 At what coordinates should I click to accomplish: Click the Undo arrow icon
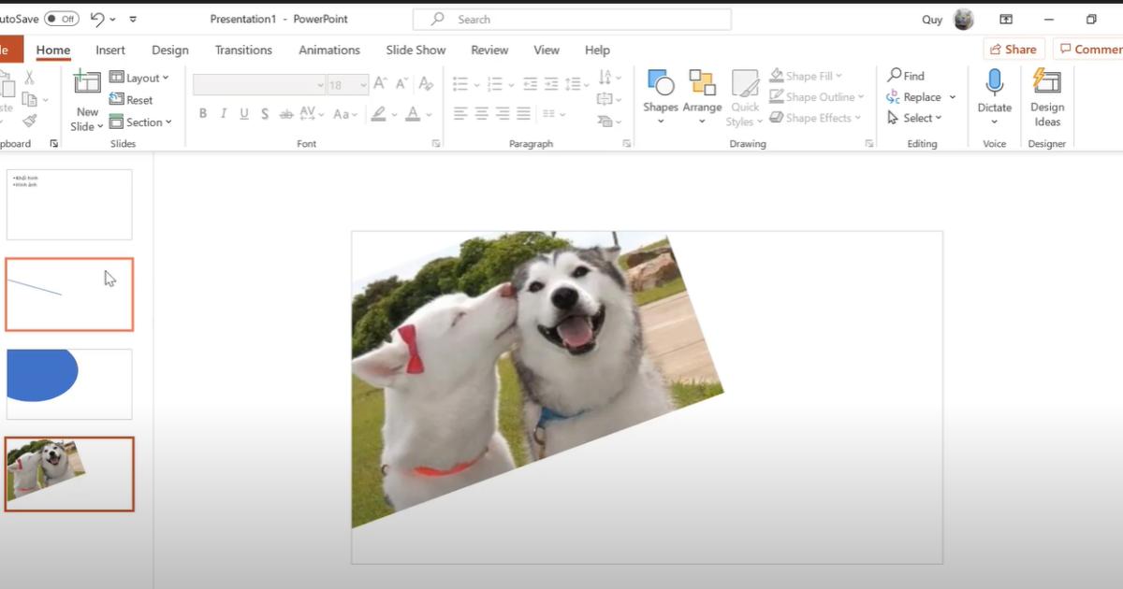[x=97, y=19]
